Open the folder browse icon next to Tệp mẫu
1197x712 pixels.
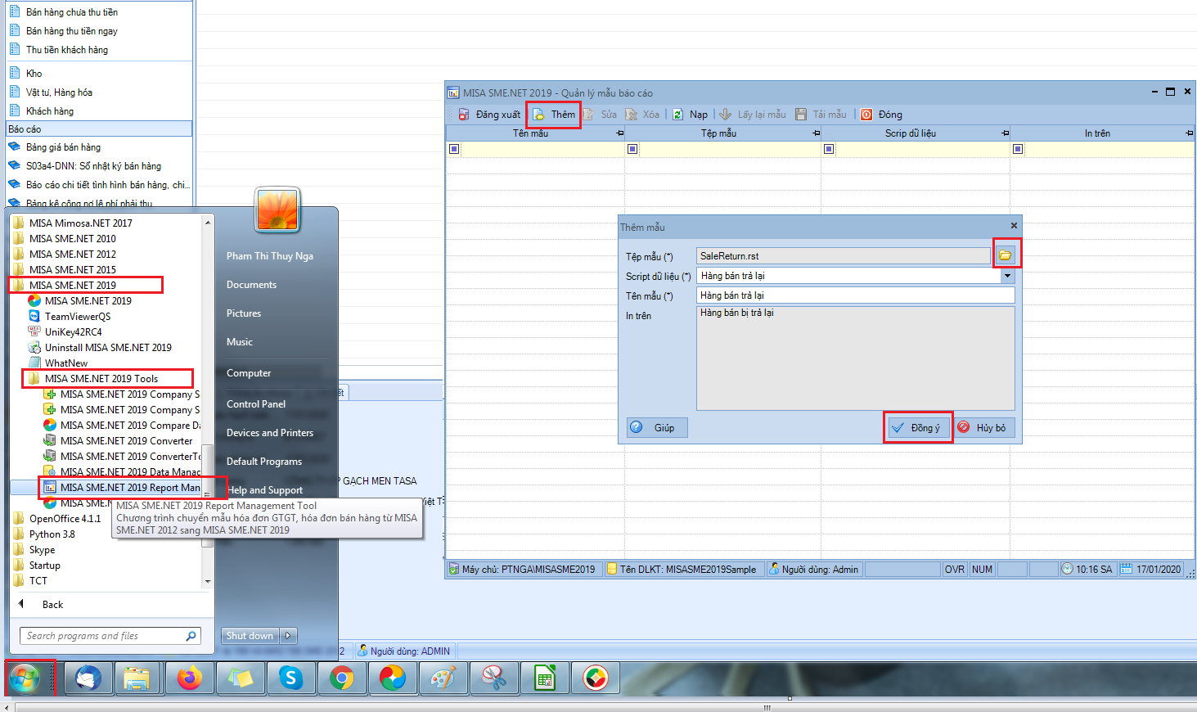click(x=1006, y=255)
